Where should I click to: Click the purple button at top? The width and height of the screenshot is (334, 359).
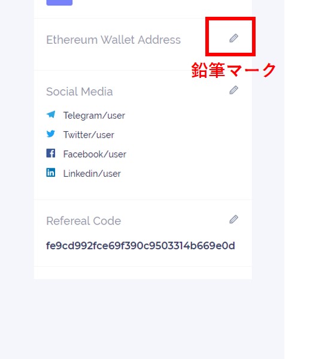pyautogui.click(x=59, y=2)
